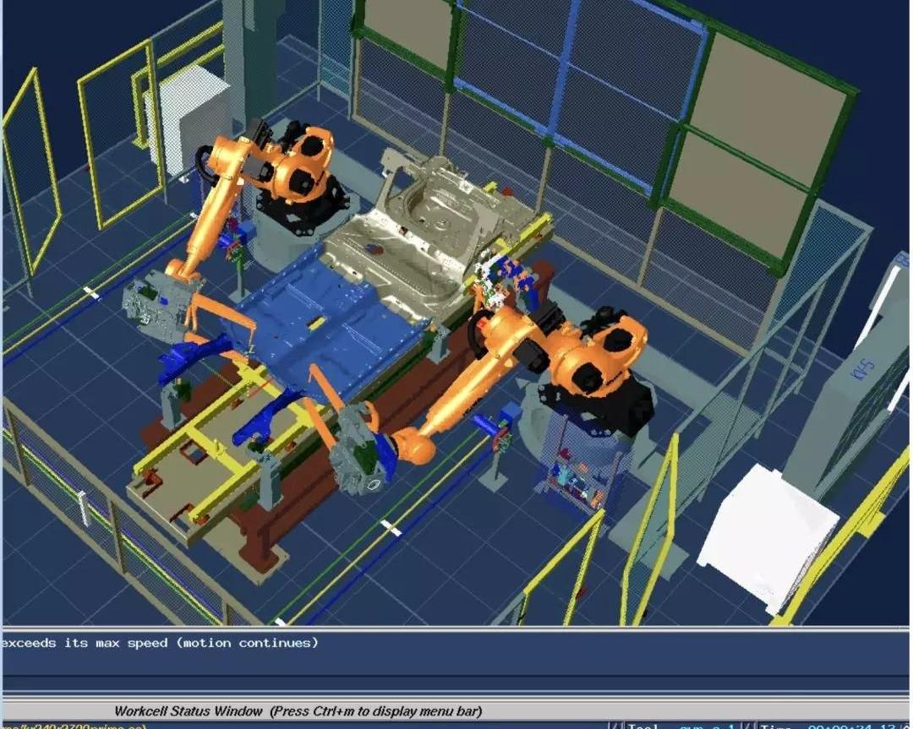This screenshot has height=729, width=913.
Task: Click the Workcell Status Window title bar
Action: [298, 711]
